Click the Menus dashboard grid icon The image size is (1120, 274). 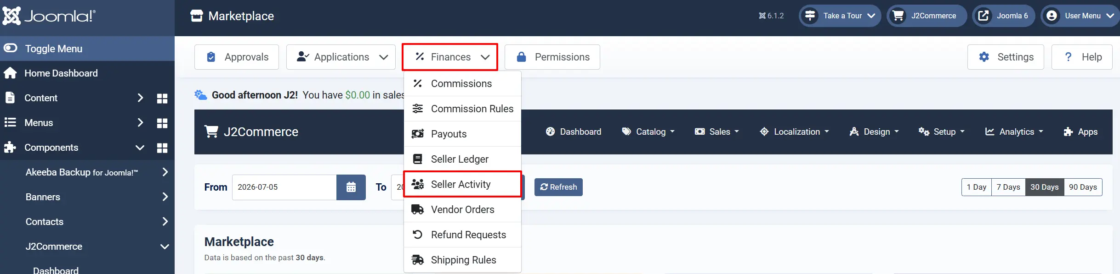click(x=162, y=123)
